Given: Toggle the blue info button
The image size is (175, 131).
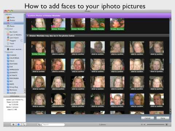Looking at the screenshot, I should pos(19,124).
